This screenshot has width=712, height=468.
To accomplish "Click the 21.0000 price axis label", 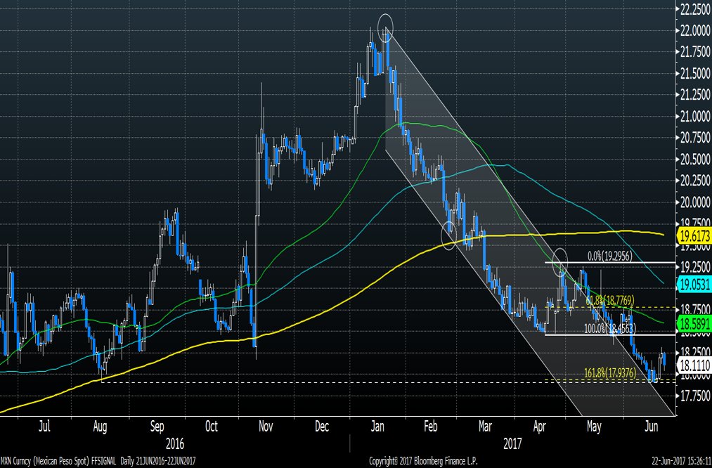I will (x=696, y=117).
